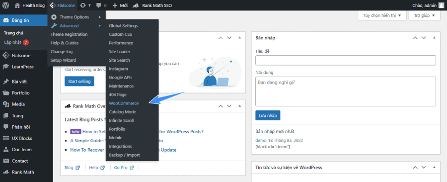Click the admin avatar icon
The height and width of the screenshot is (182, 447).
(441, 5)
